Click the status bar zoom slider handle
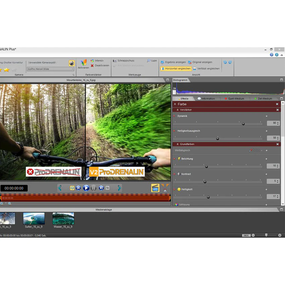 266,235
